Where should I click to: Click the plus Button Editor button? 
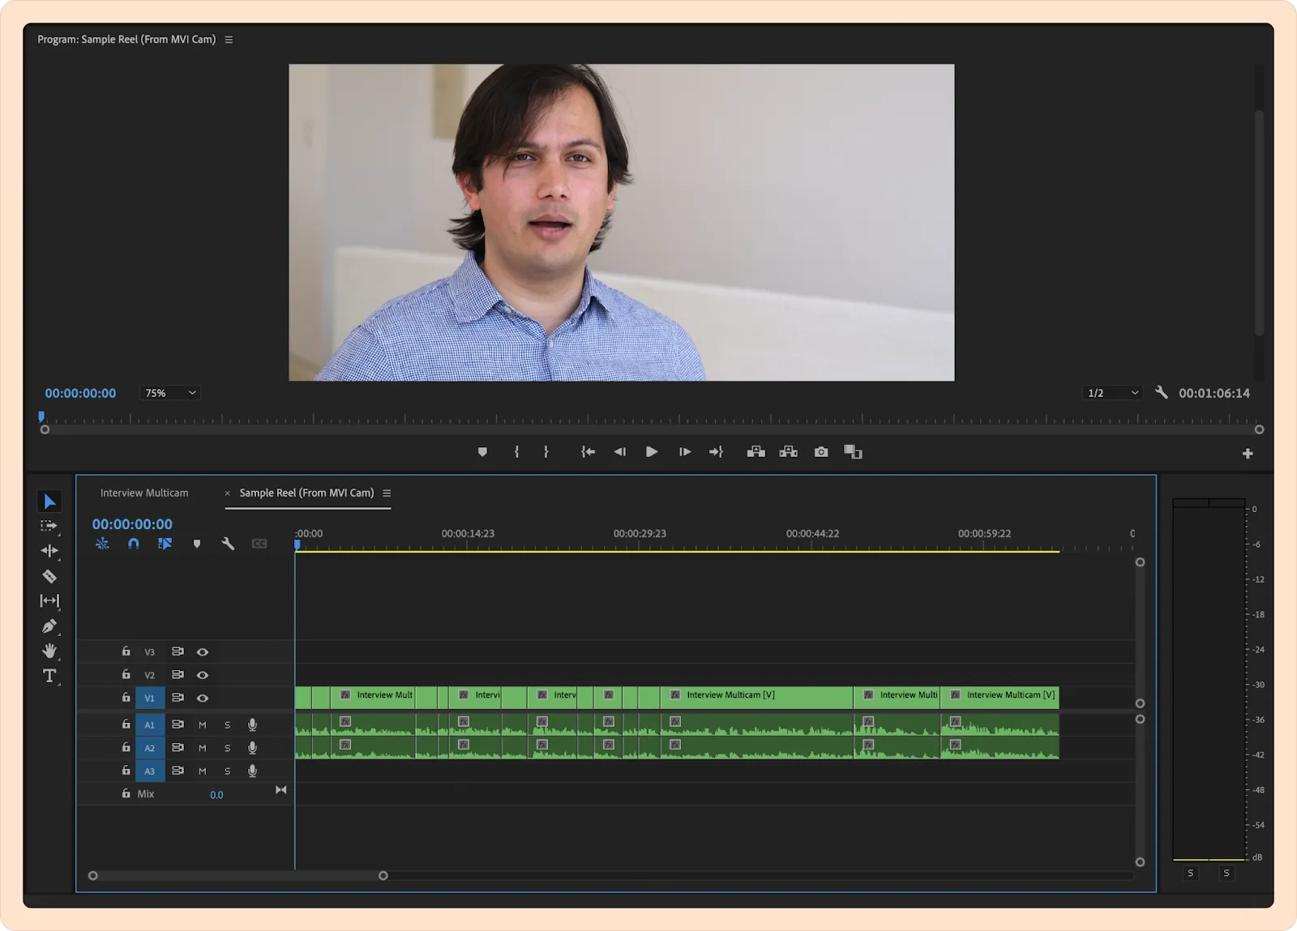[1248, 454]
